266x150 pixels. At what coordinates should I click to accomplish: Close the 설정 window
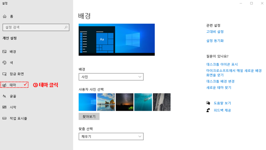pos(262,3)
